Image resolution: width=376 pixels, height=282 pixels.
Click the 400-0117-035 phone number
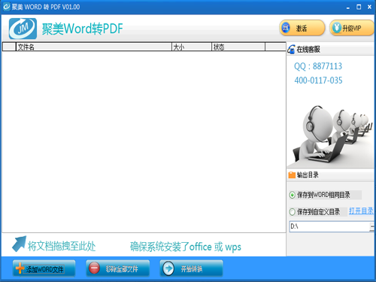click(318, 80)
